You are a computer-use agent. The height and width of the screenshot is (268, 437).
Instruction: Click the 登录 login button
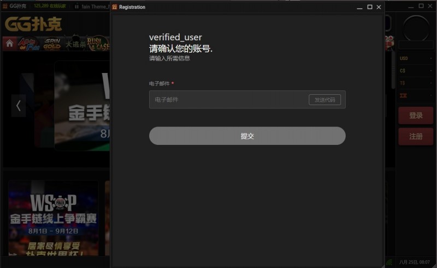click(x=416, y=115)
